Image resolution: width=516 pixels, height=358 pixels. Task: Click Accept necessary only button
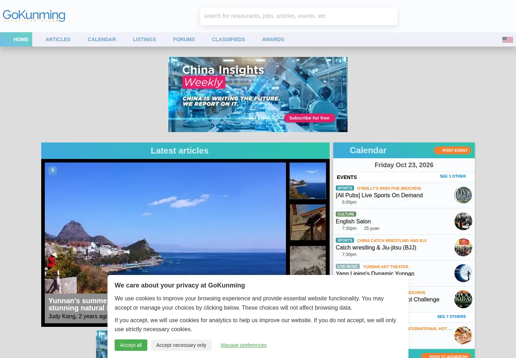tap(181, 345)
